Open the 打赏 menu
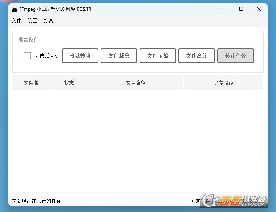Image resolution: width=276 pixels, height=212 pixels. [48, 21]
